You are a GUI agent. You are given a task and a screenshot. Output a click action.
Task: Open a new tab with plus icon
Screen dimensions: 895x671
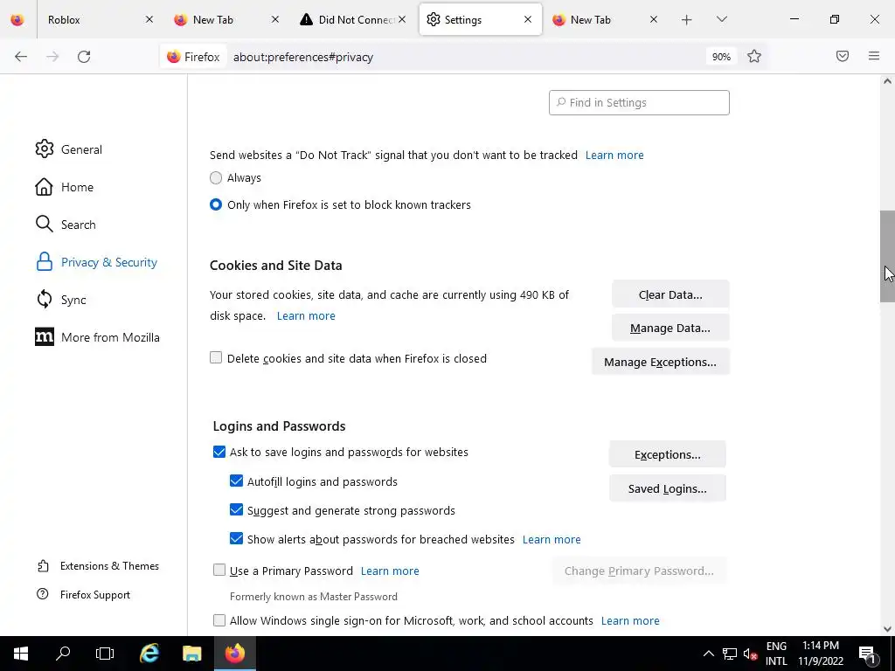(687, 20)
